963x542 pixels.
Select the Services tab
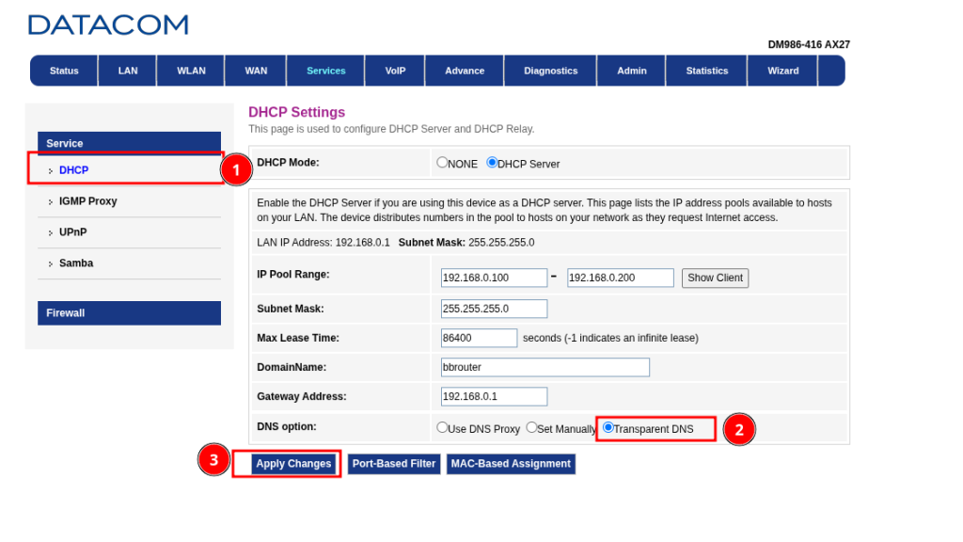click(326, 71)
